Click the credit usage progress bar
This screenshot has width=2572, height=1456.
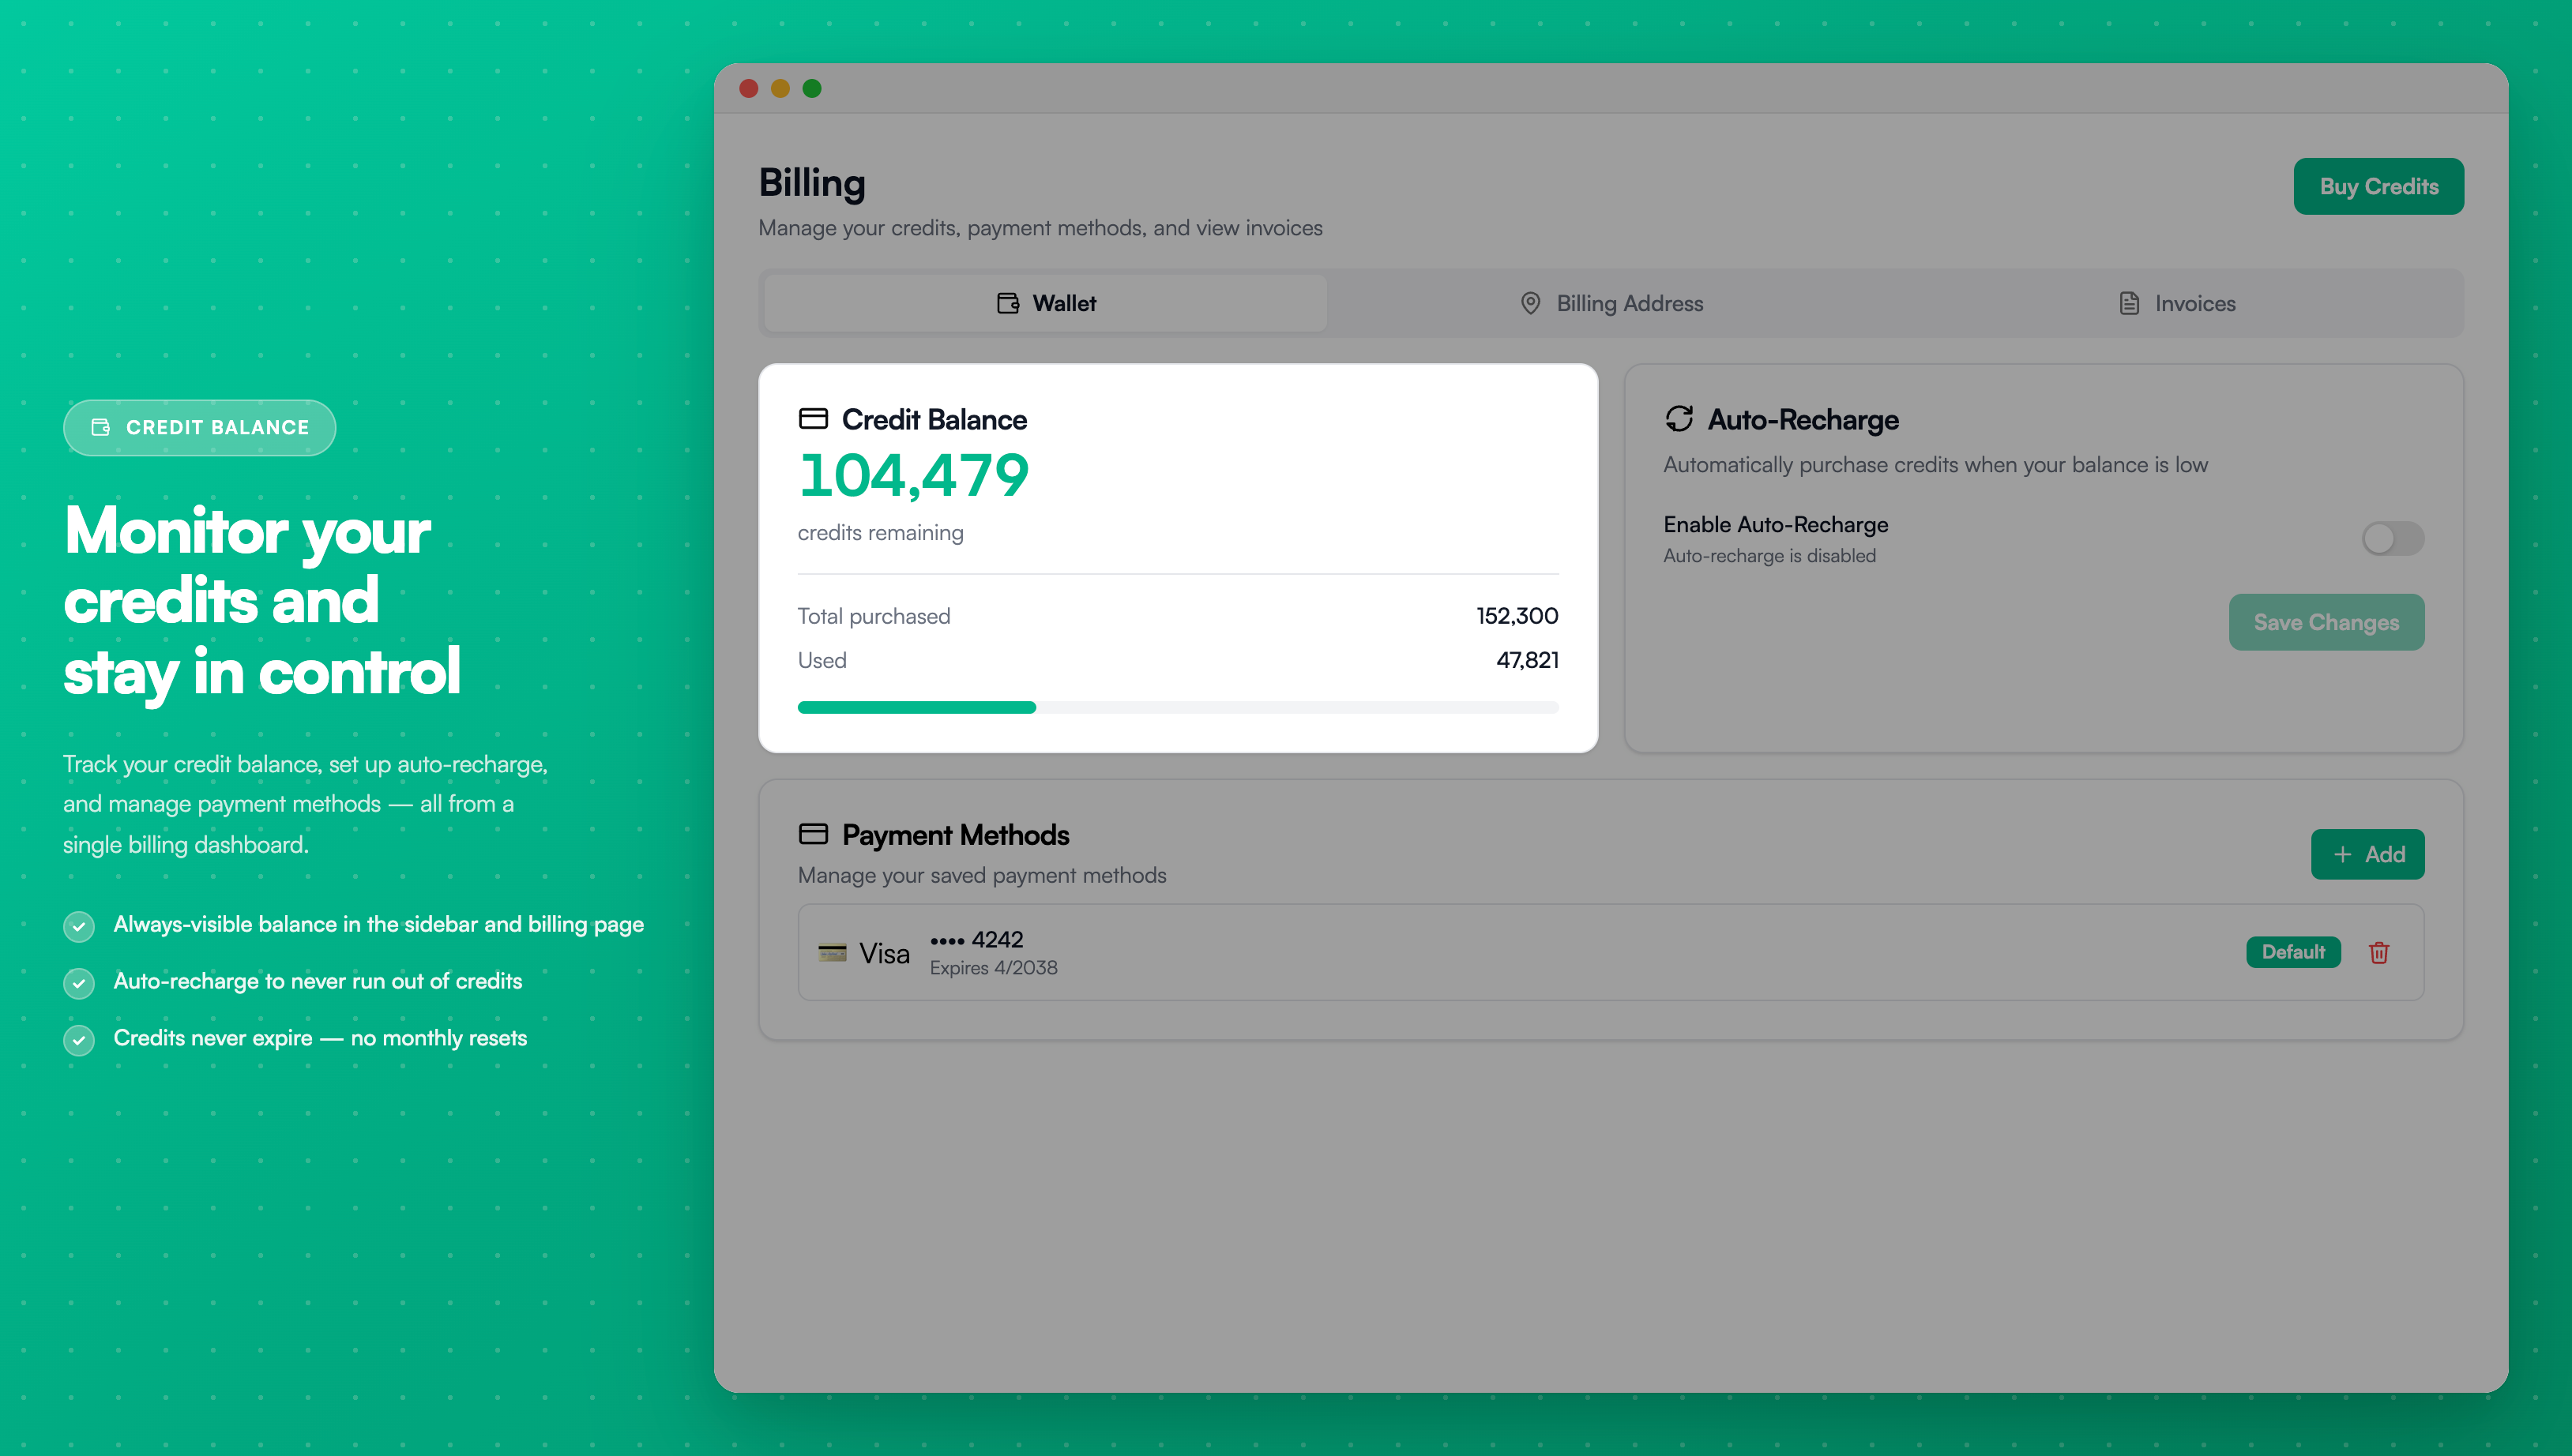tap(1178, 707)
